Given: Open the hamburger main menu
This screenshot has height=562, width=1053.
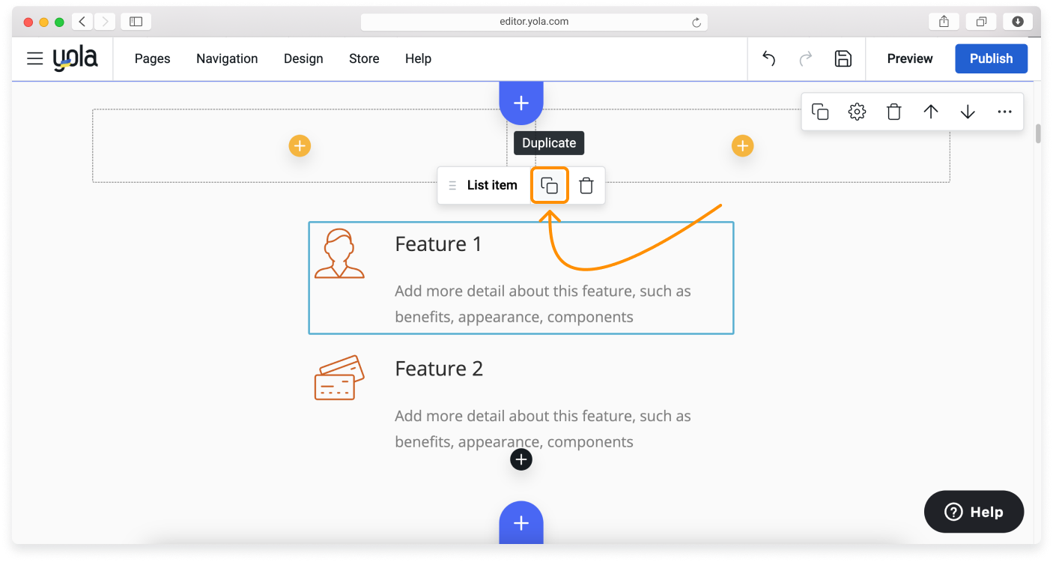Looking at the screenshot, I should click(x=34, y=58).
